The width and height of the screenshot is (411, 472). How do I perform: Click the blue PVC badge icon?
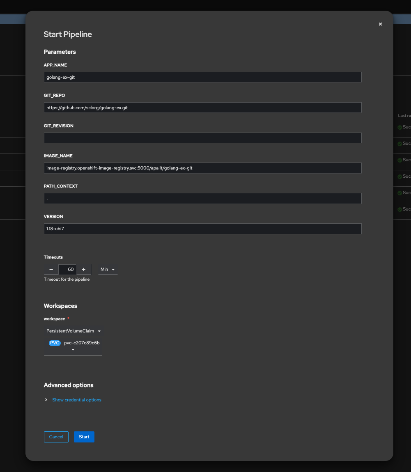click(55, 343)
